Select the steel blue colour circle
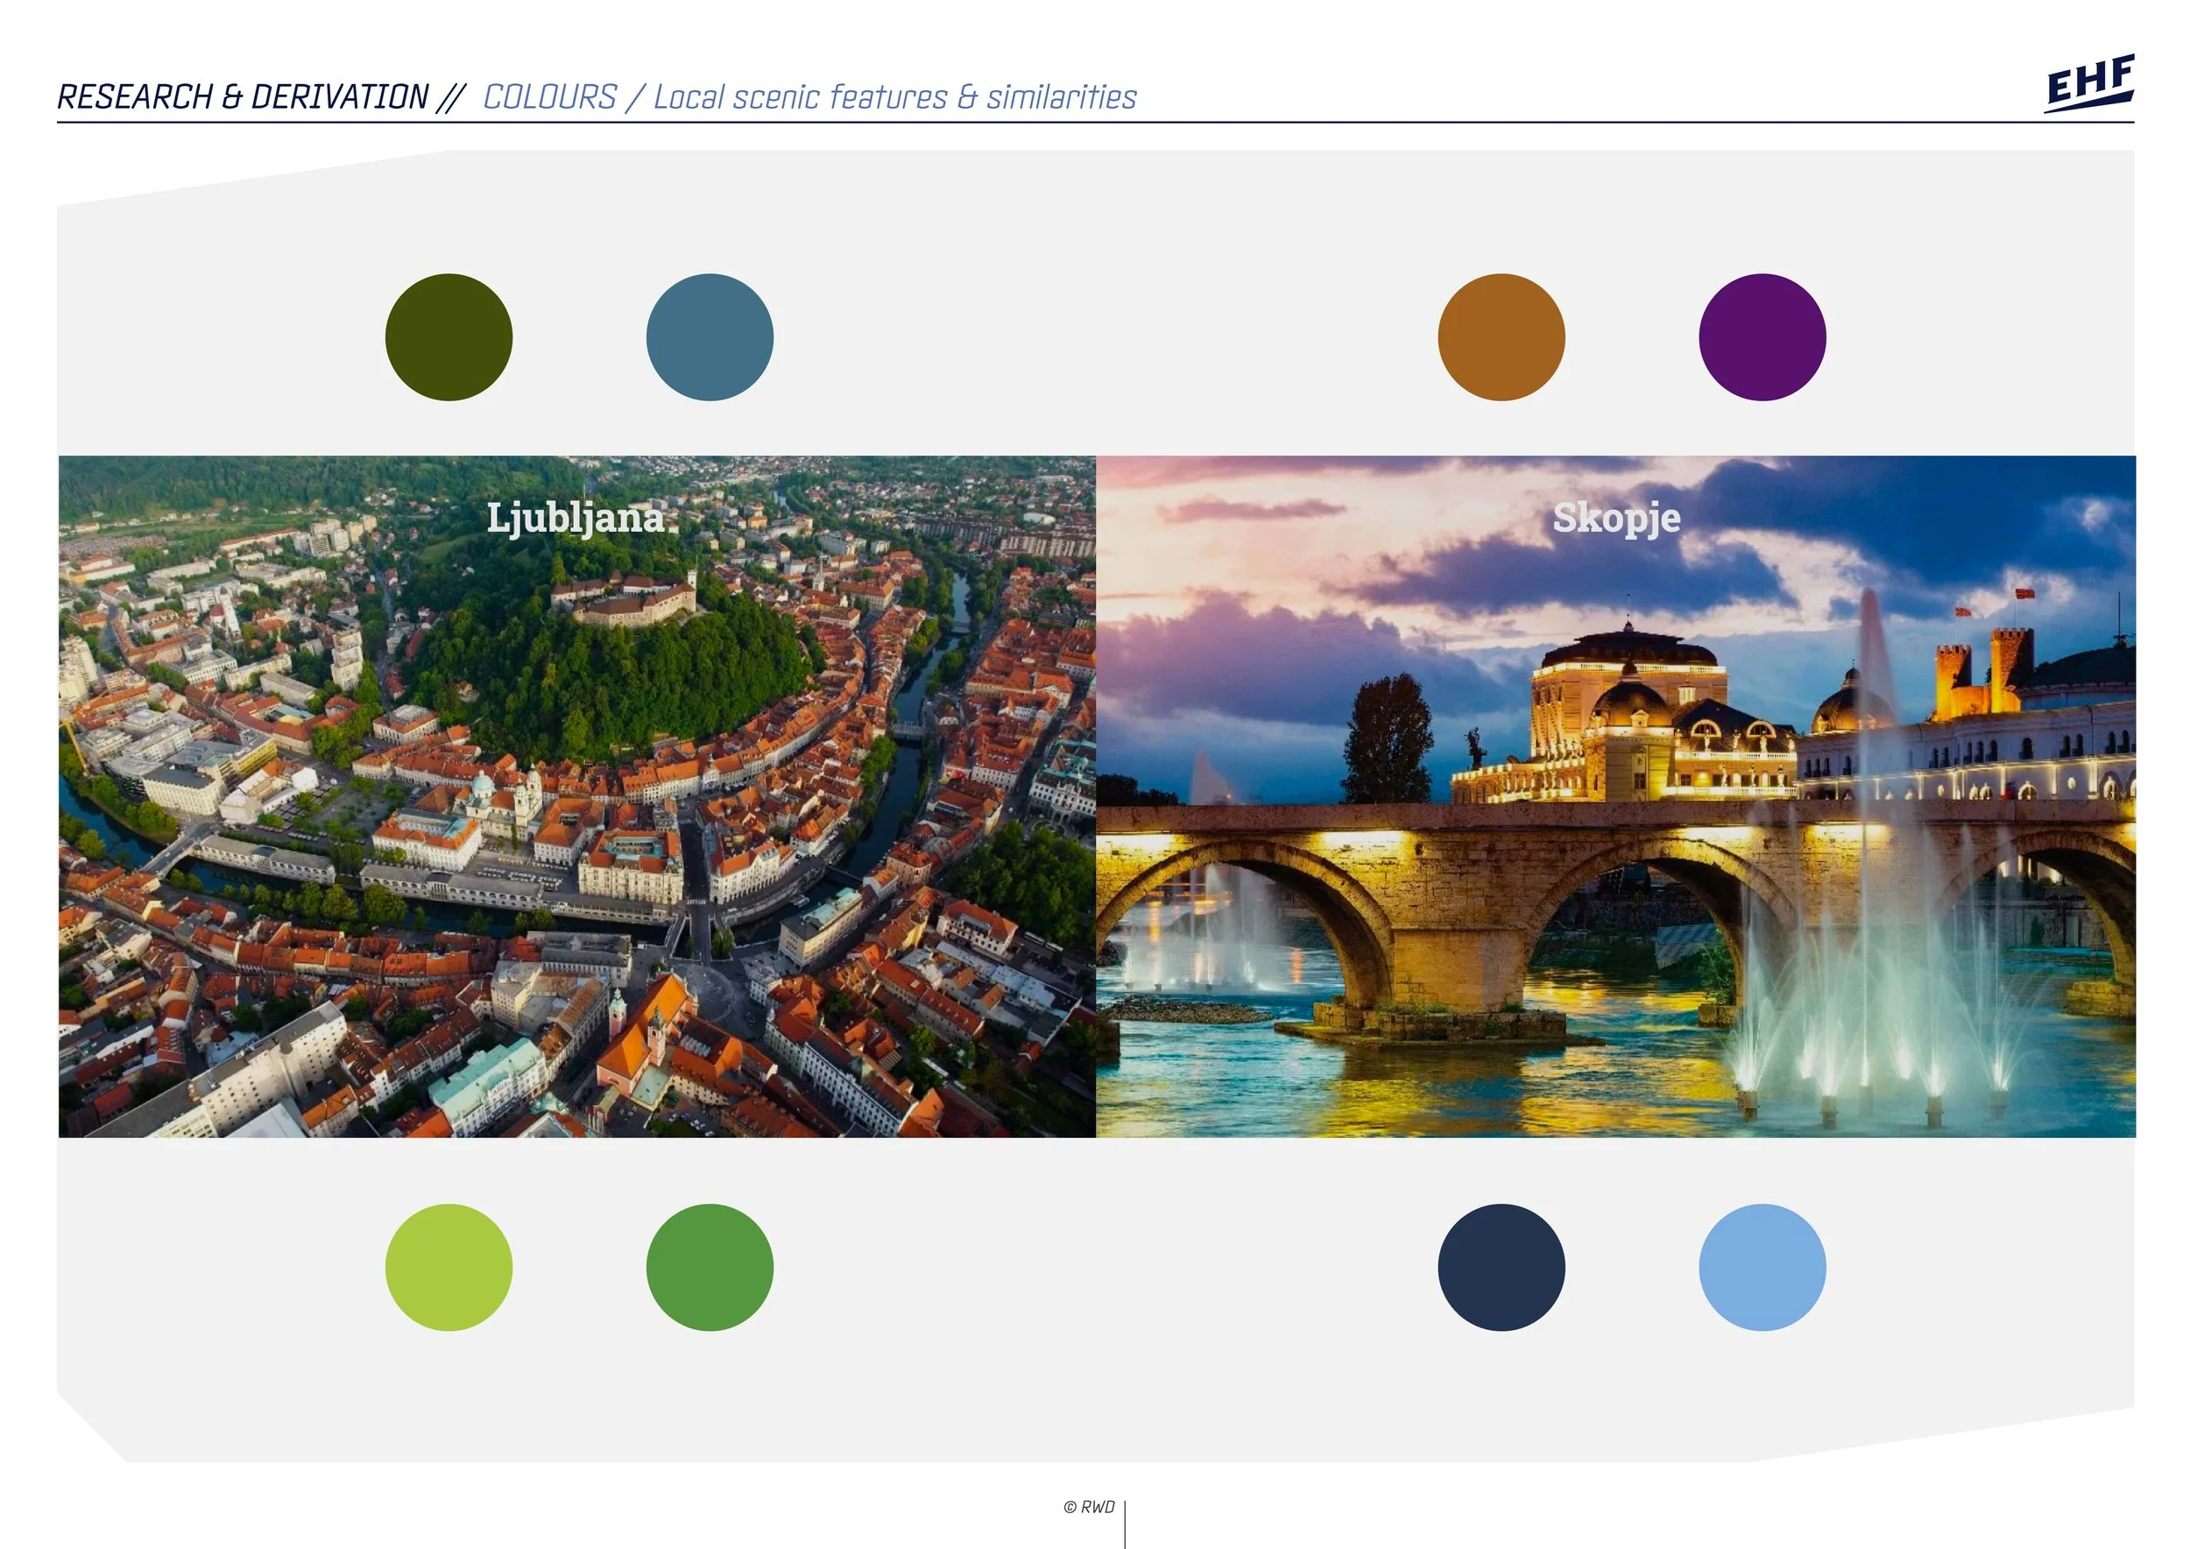The height and width of the screenshot is (1549, 2190). click(x=710, y=337)
